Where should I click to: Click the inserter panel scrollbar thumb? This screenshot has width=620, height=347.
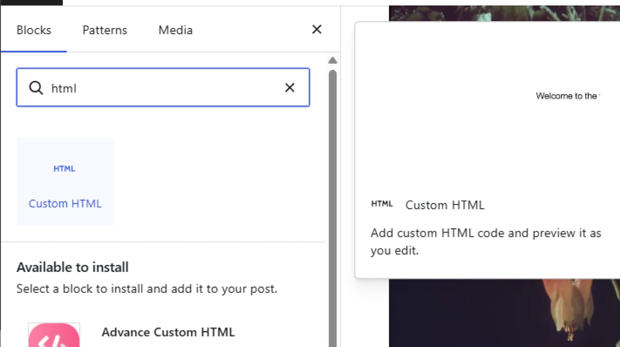pos(333,209)
